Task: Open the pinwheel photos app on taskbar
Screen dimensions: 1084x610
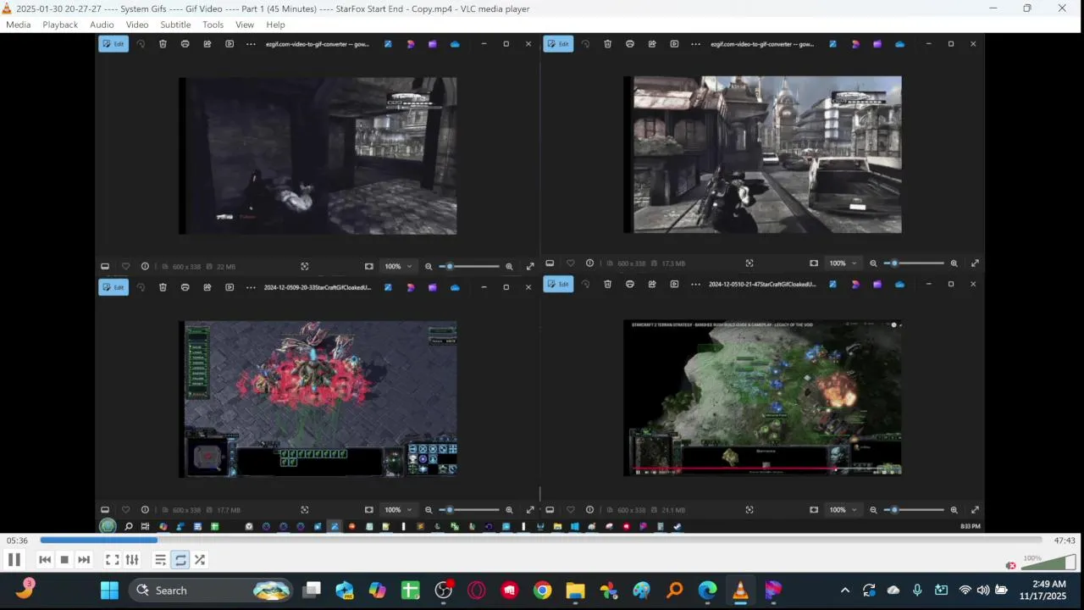Action: (x=608, y=591)
